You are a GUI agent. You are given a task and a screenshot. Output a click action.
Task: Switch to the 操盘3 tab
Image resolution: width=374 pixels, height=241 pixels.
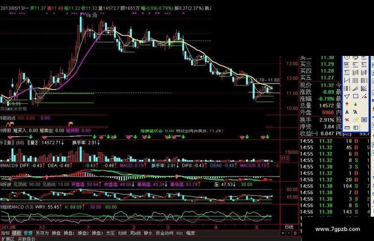(x=97, y=233)
